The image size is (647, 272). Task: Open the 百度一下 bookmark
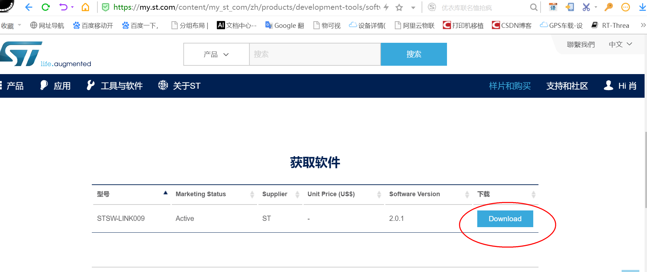click(x=141, y=25)
